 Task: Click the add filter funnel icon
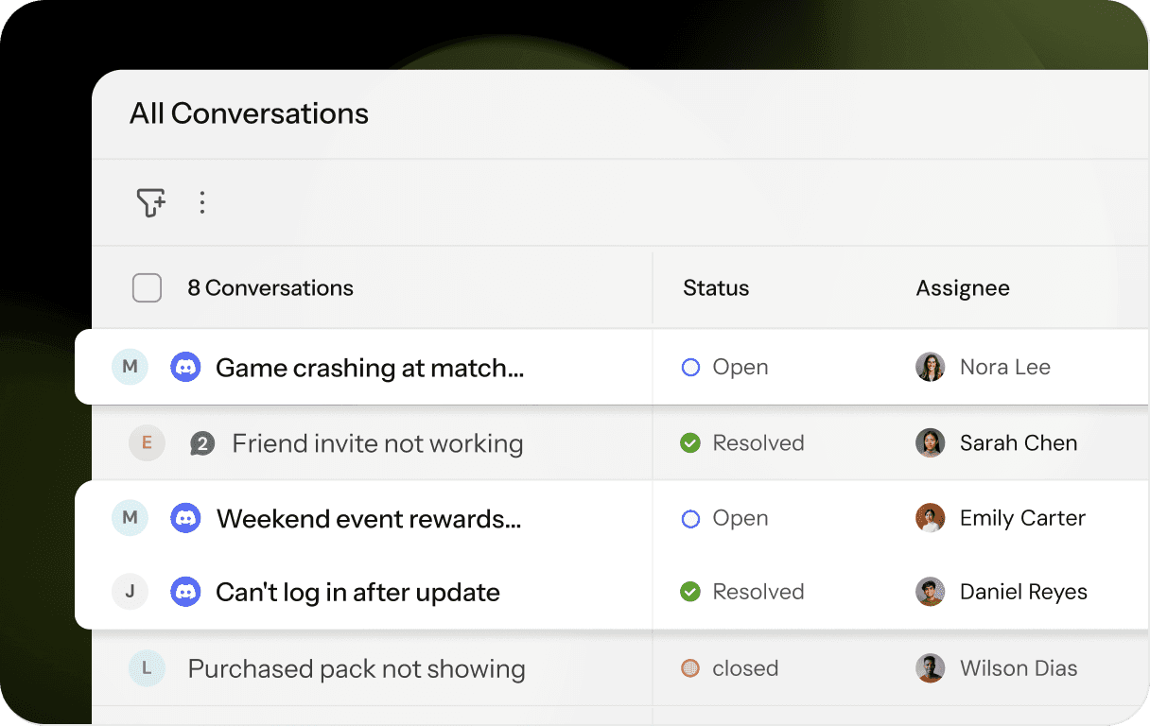tap(151, 202)
